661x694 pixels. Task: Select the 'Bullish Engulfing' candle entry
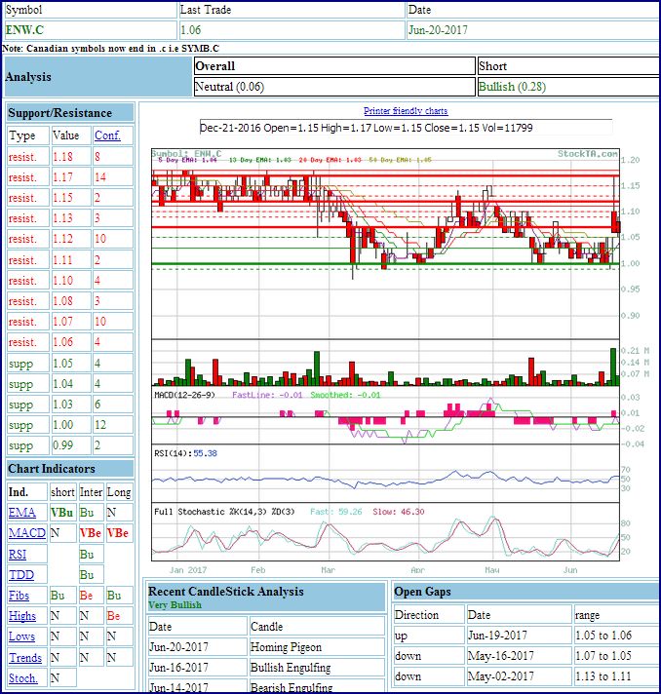click(x=291, y=668)
